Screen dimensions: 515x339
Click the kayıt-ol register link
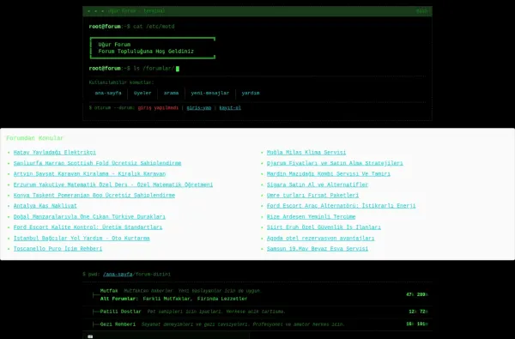[x=230, y=108]
